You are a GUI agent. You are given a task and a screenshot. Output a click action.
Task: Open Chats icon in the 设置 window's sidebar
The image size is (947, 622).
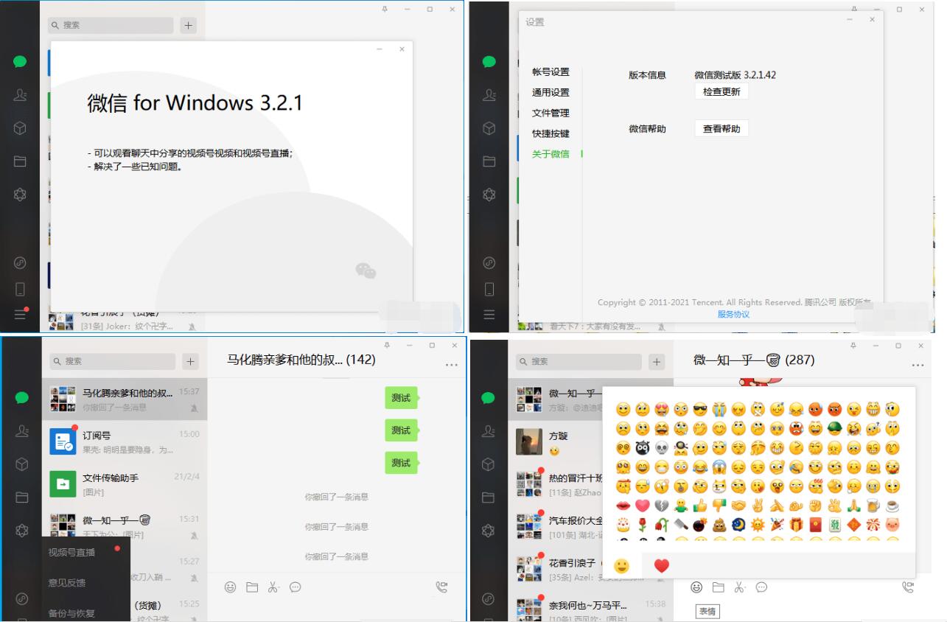(x=489, y=62)
